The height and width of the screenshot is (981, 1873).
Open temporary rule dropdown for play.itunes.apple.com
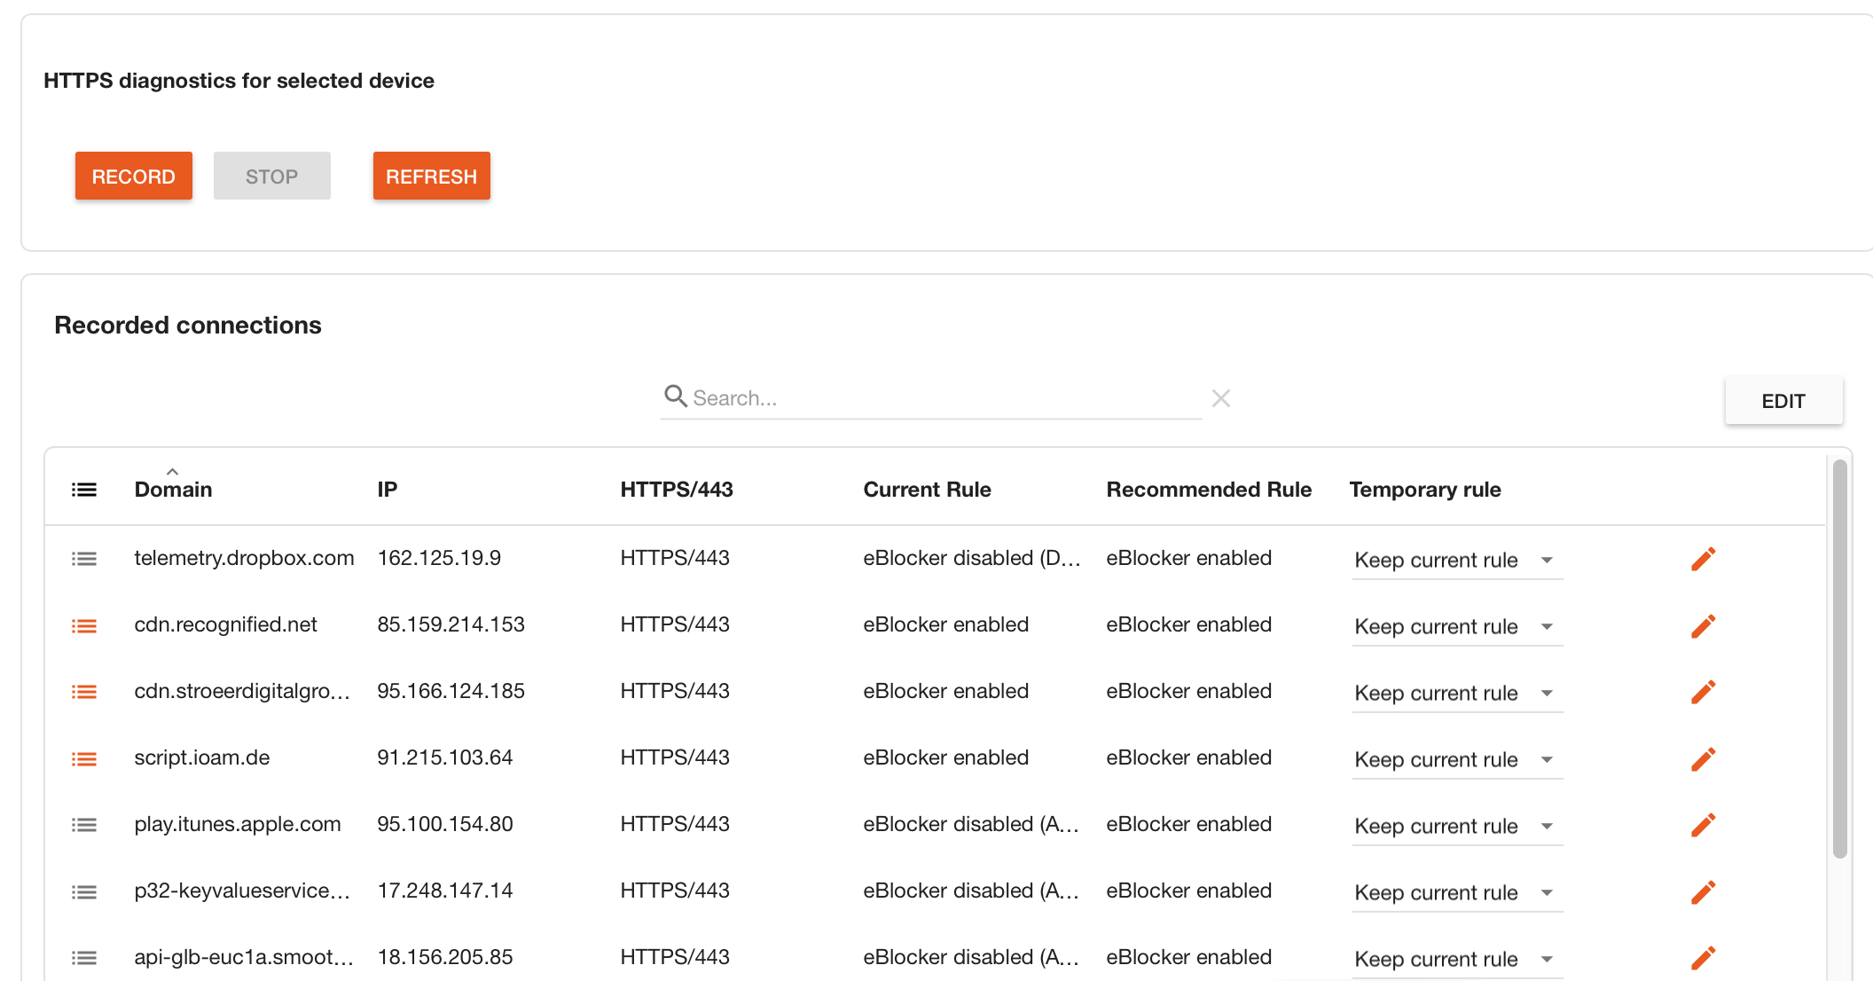point(1457,827)
